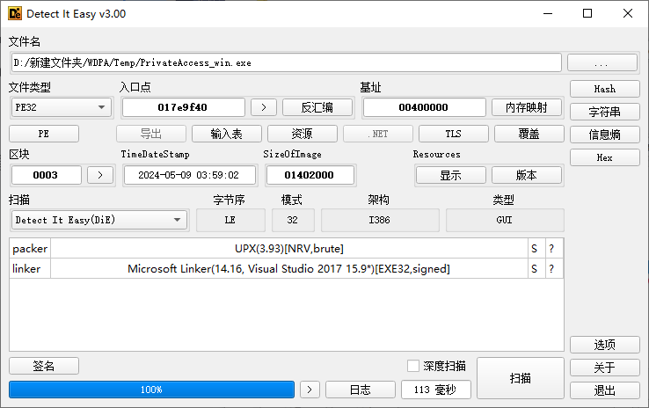
Task: Open the Detect It Easy(DiE) scan engine dropdown
Action: click(99, 220)
